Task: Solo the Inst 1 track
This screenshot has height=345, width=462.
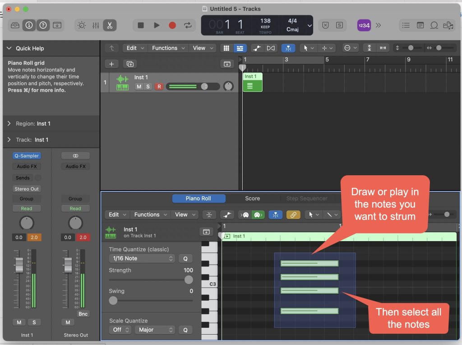Action: tap(147, 87)
